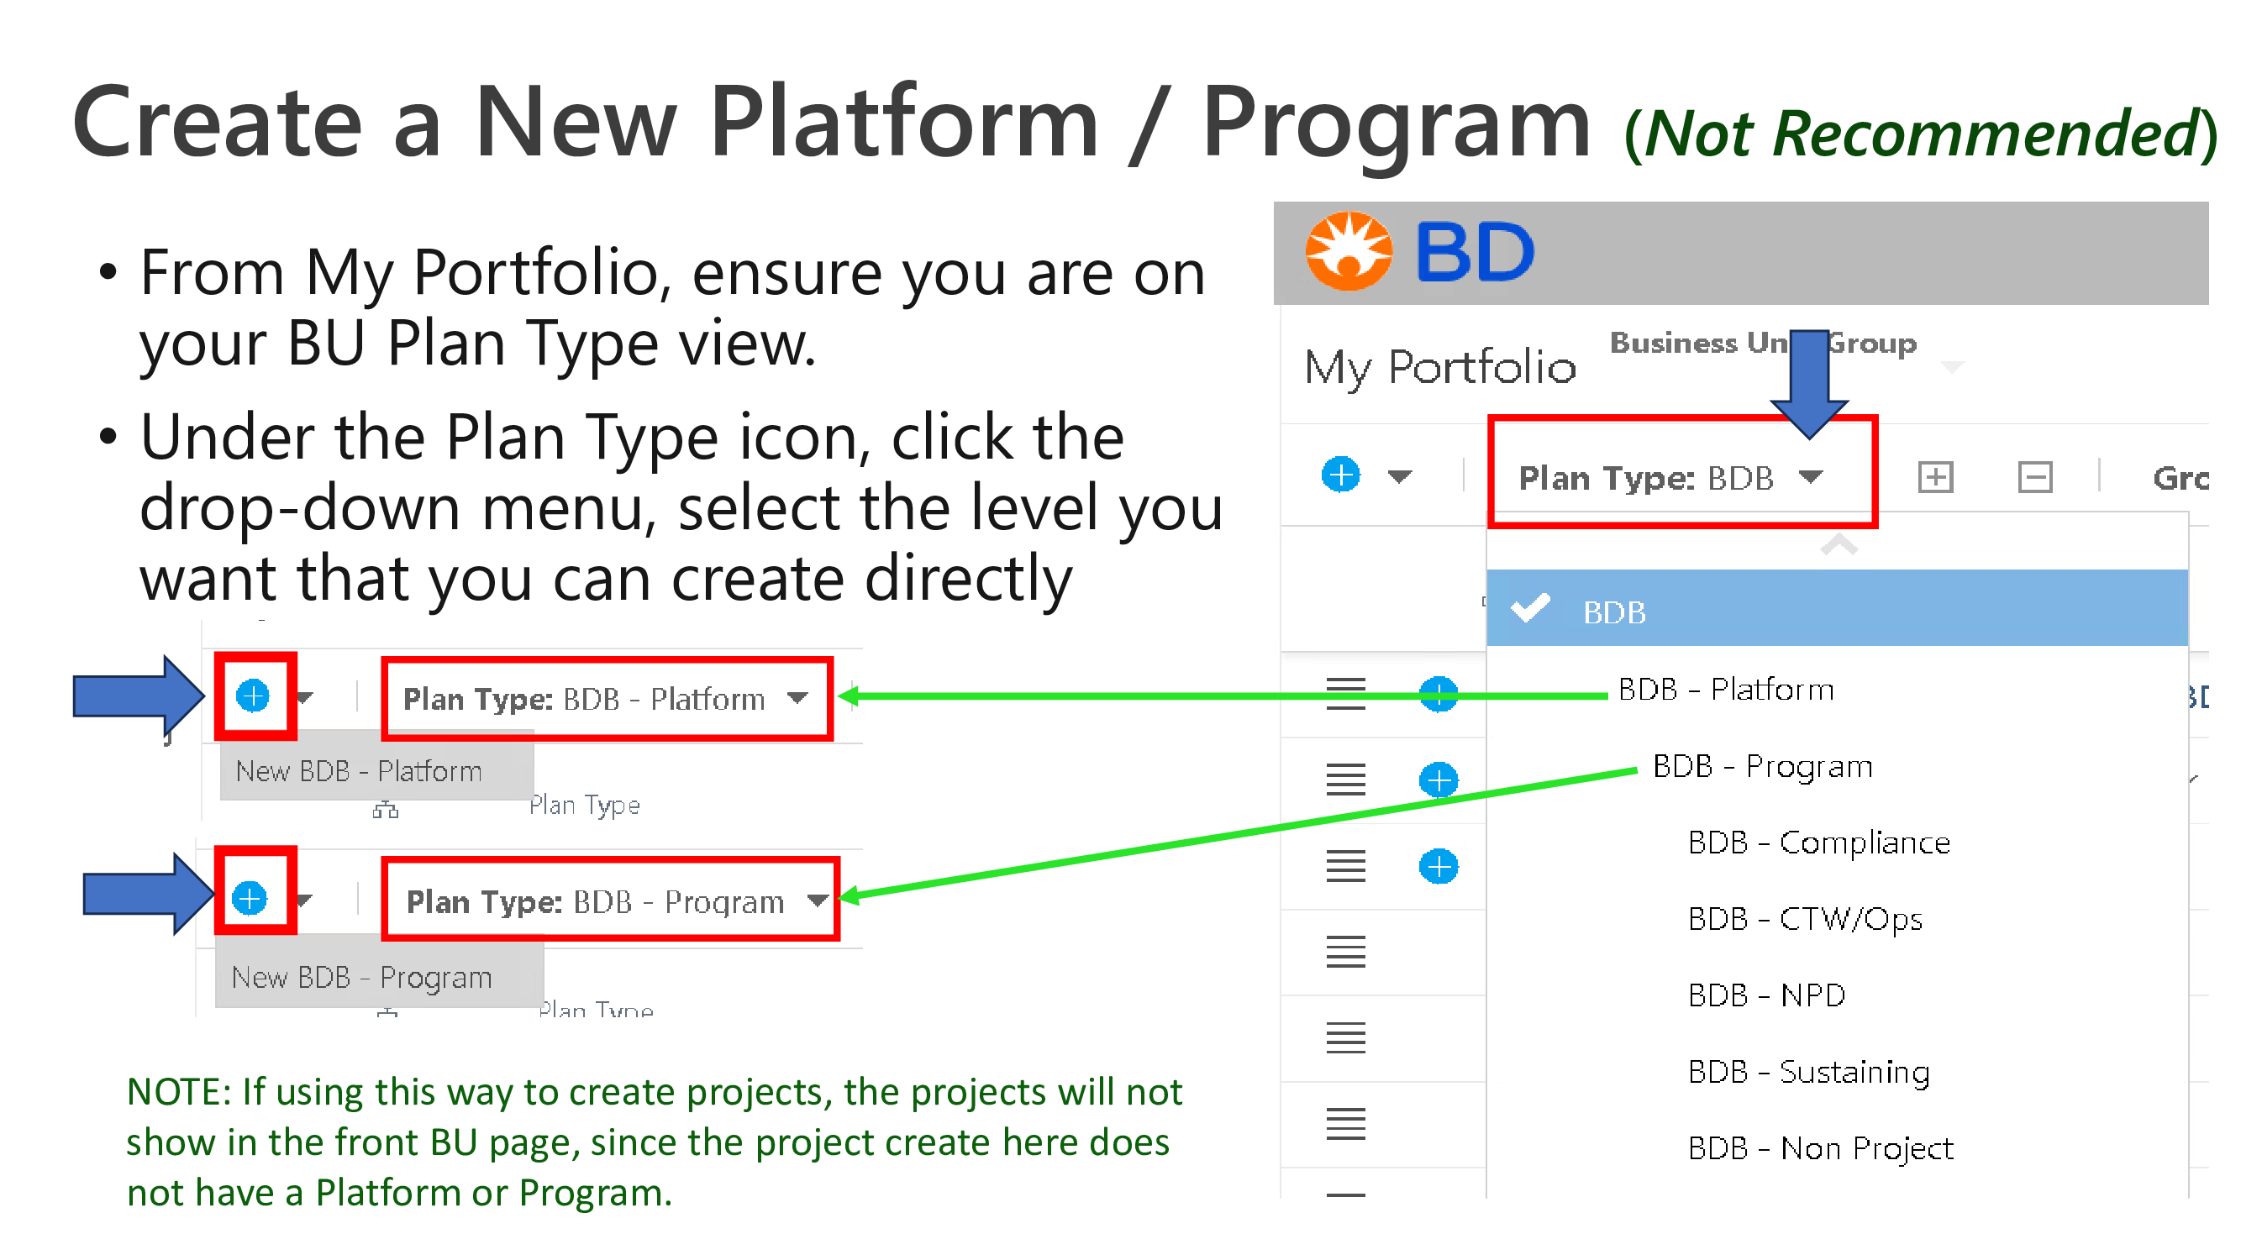
Task: Click the blue plus next to Plan Type: BDB - Program
Action: [250, 898]
